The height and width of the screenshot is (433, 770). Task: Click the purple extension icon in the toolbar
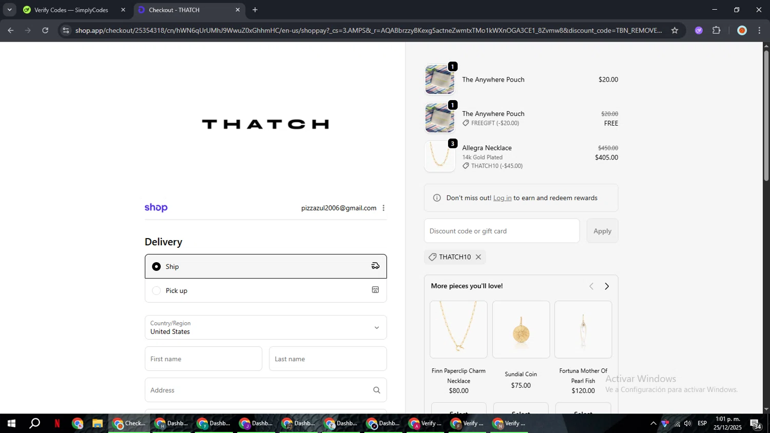click(699, 30)
